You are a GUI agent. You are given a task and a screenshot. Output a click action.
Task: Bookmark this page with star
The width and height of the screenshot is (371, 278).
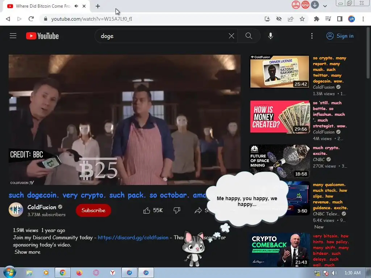click(x=302, y=19)
